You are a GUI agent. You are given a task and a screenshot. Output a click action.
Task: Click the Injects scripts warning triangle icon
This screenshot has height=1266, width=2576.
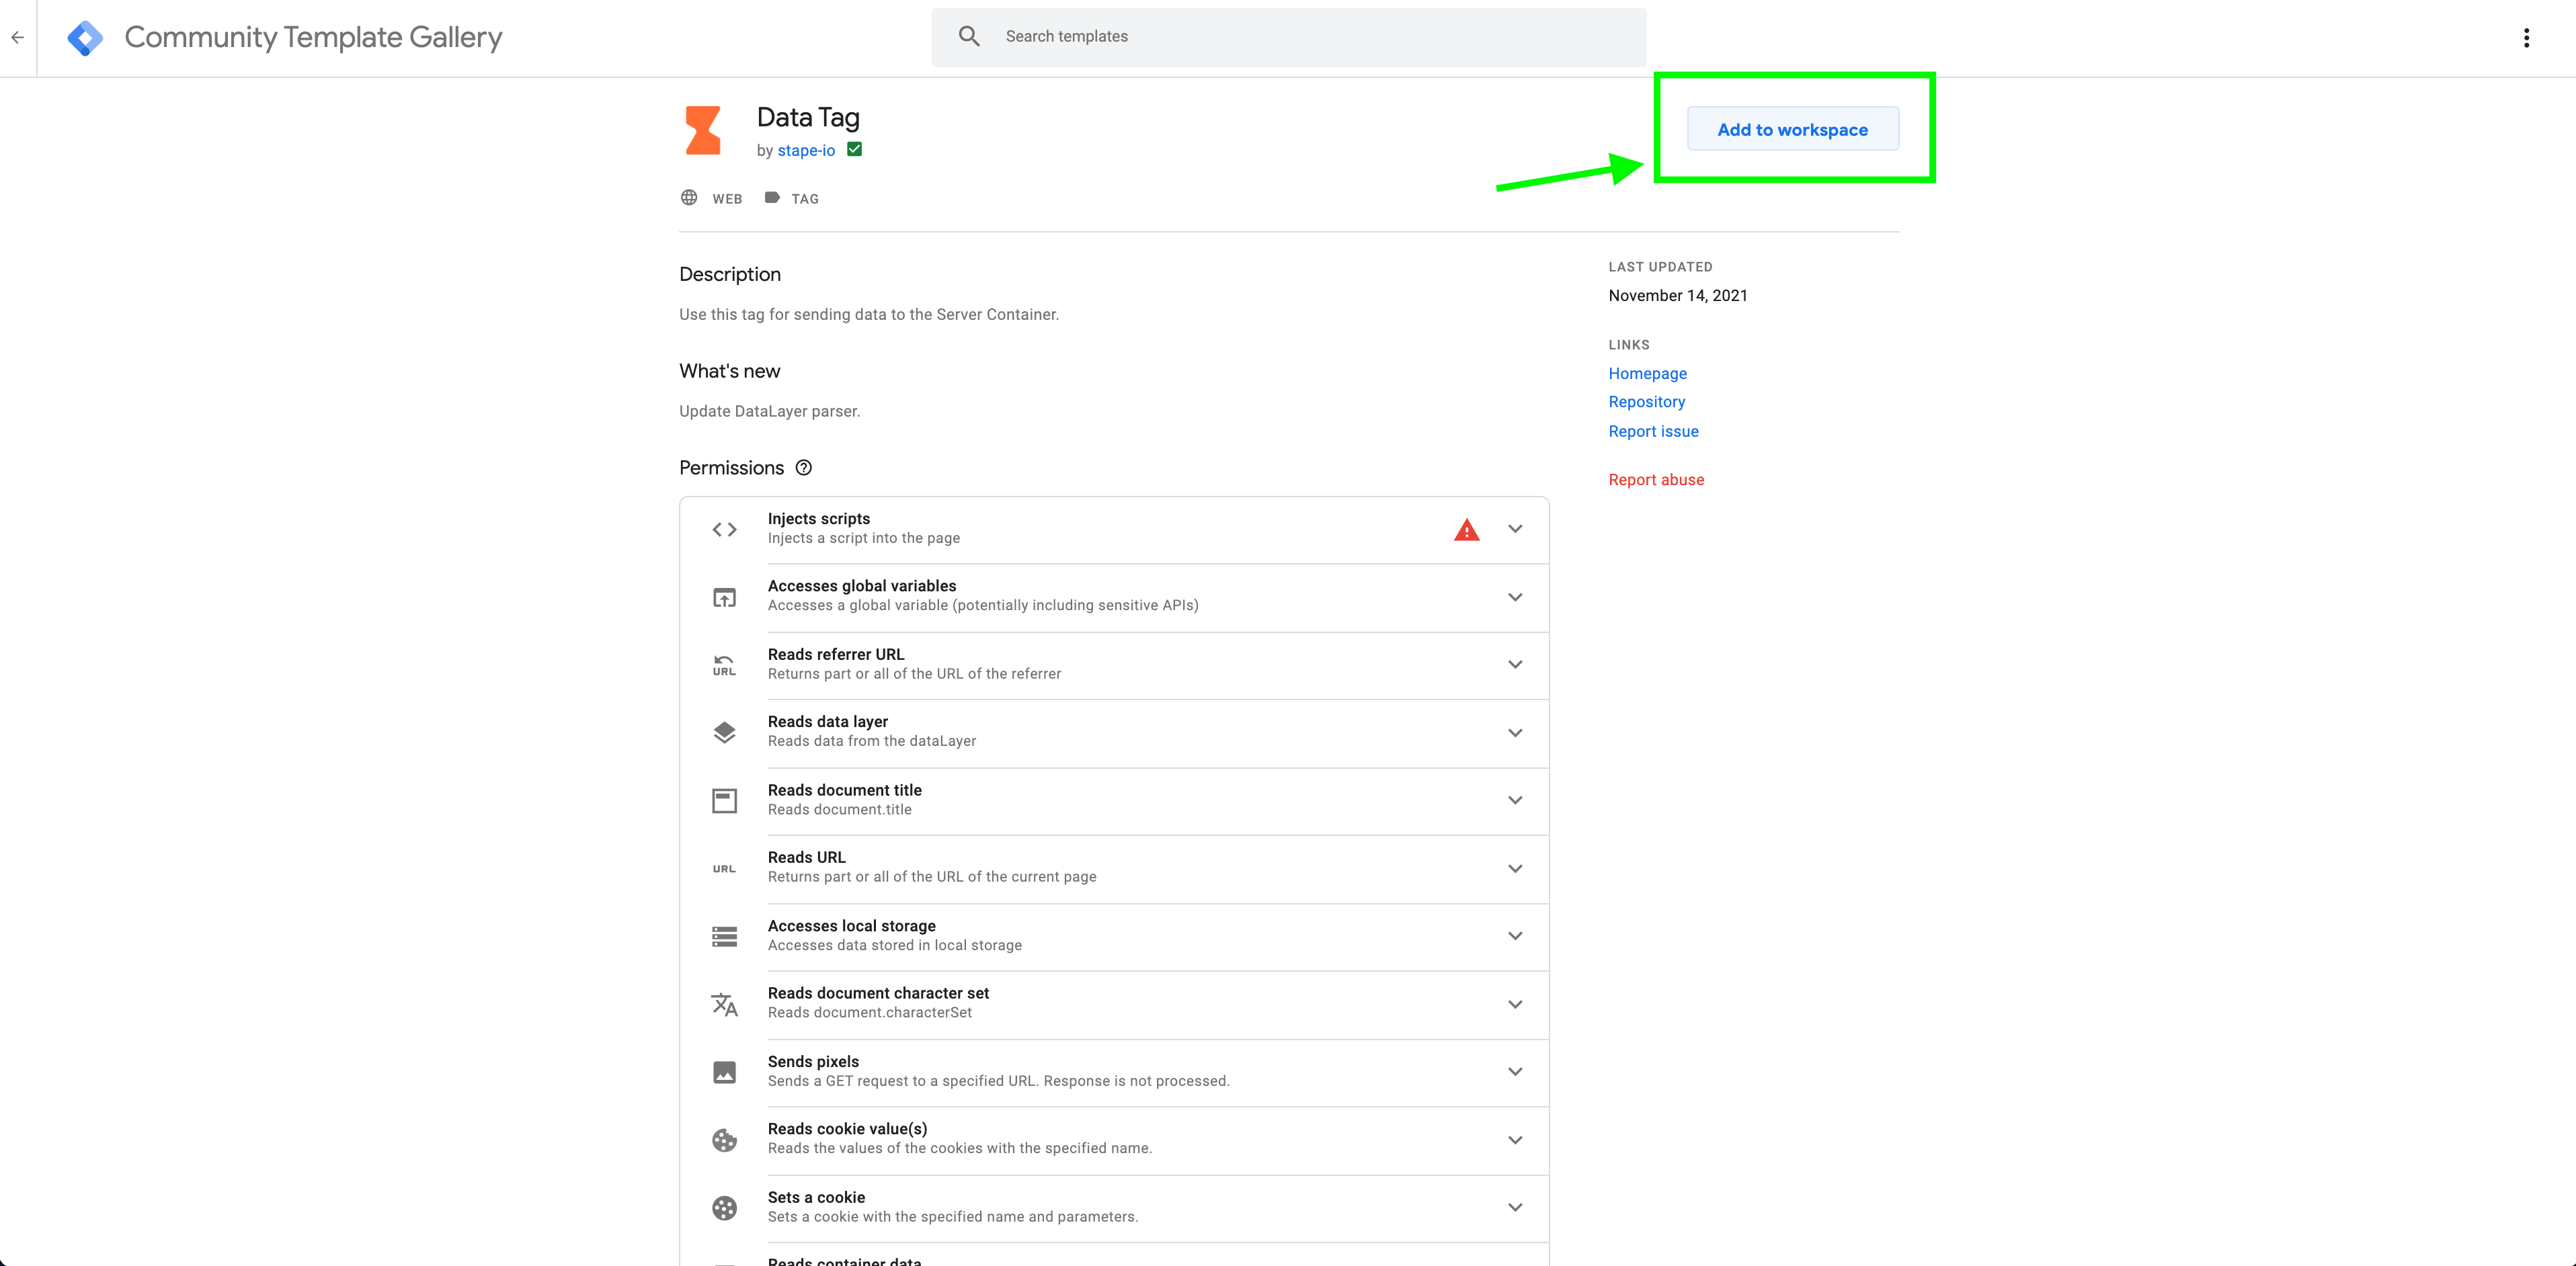pos(1467,529)
